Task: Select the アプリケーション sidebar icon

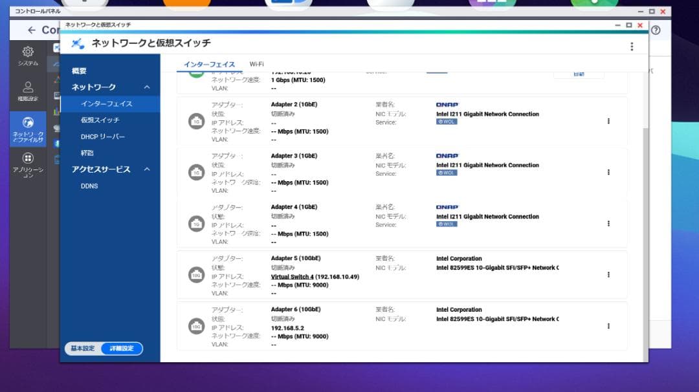Action: coord(27,164)
